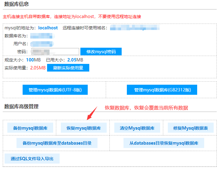221x170 pixels.
Task: Click the 修改mysql密码 button
Action: coord(101,52)
